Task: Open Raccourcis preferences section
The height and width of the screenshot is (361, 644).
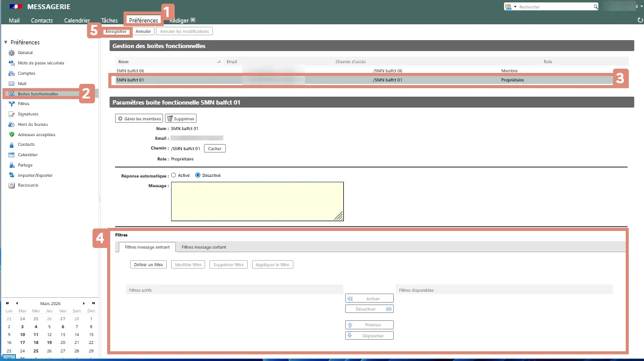Action: (28, 185)
